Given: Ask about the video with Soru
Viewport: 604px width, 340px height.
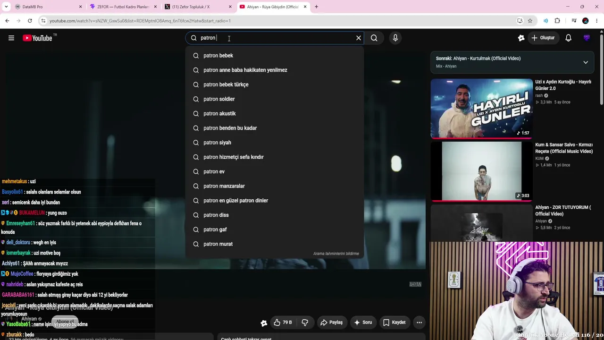Looking at the screenshot, I should (x=363, y=323).
